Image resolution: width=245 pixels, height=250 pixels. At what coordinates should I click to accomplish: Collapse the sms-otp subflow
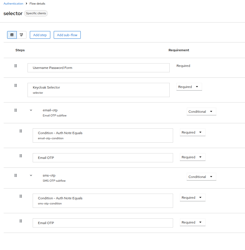(31, 175)
